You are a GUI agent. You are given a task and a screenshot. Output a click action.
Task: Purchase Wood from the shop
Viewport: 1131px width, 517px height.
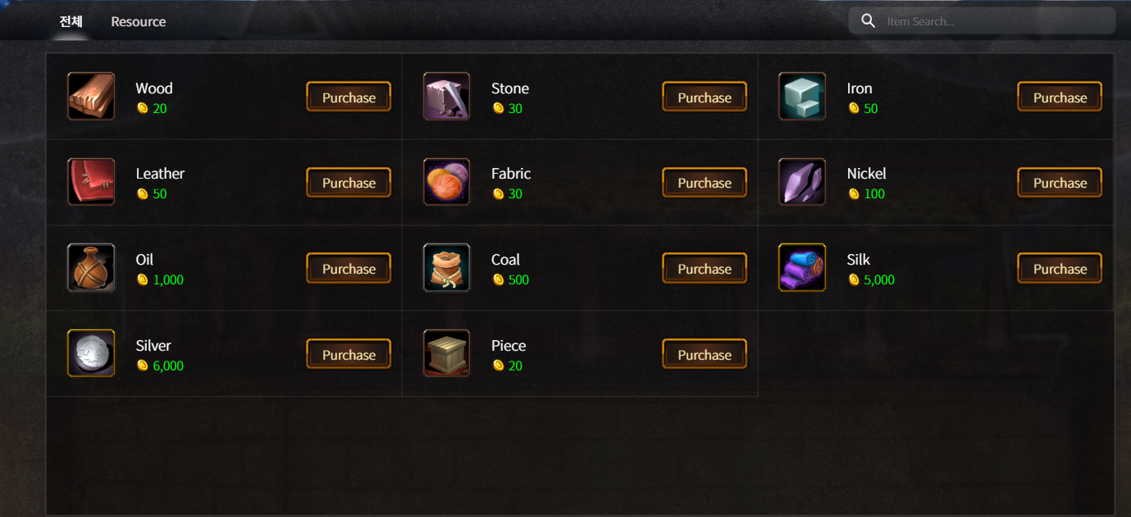pos(348,96)
